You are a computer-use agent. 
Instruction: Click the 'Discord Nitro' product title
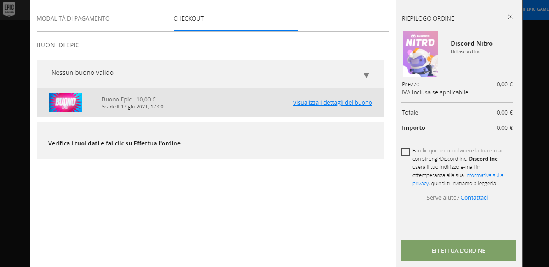pyautogui.click(x=472, y=43)
